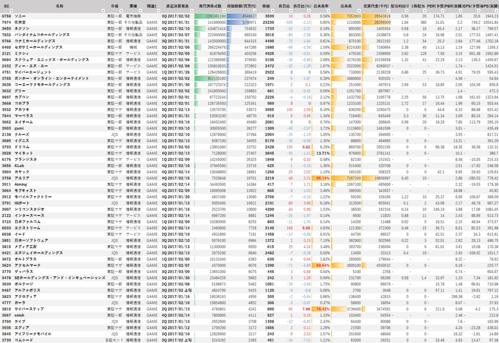Open the 名称 column filter dropdown
The image size is (499, 343).
103,11
